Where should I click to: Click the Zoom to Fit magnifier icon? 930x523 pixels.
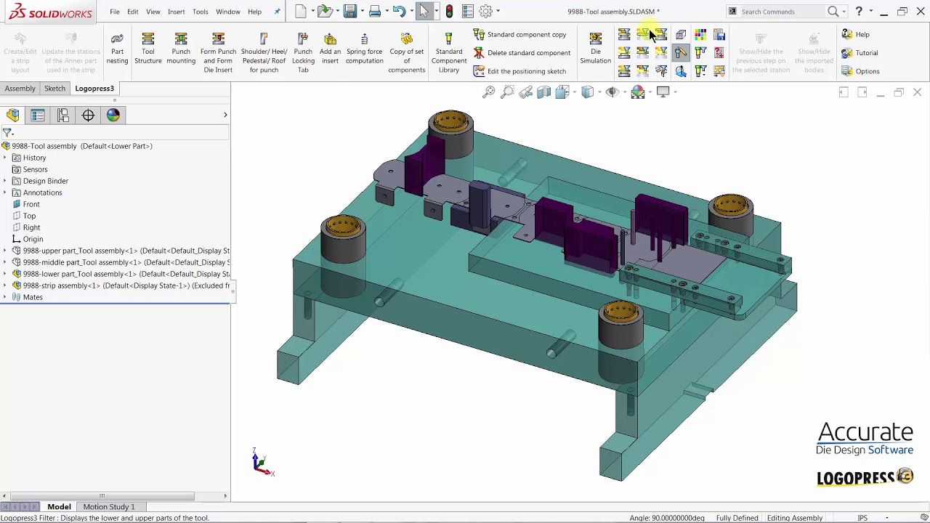[489, 92]
